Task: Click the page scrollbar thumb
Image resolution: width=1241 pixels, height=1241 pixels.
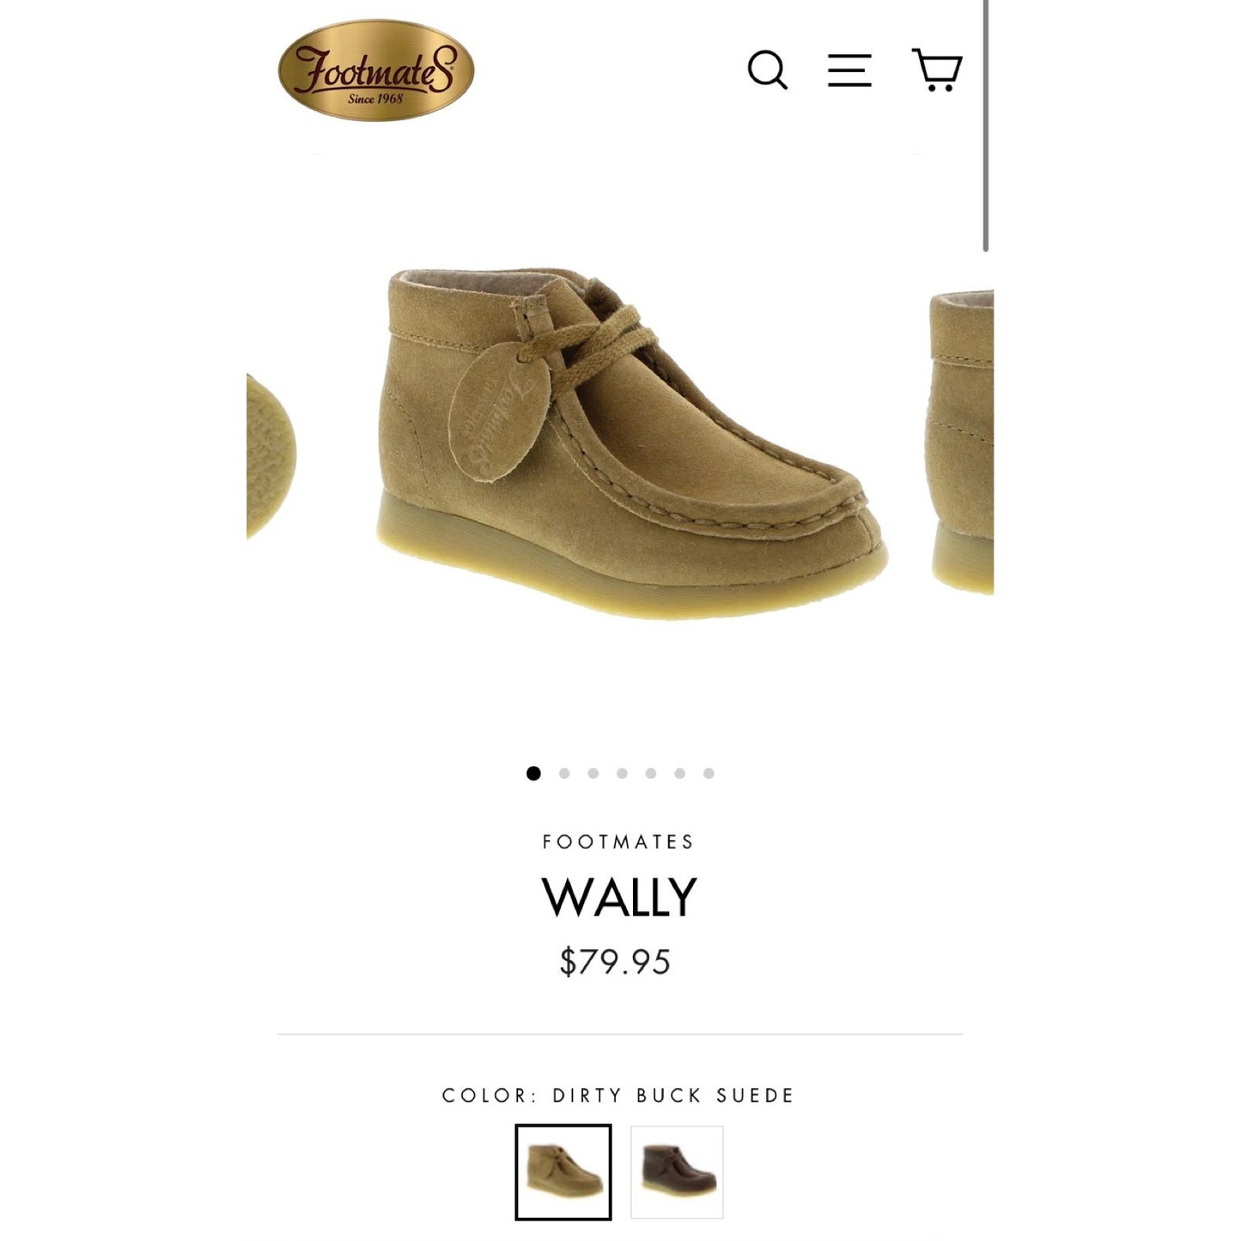Action: pos(986,126)
